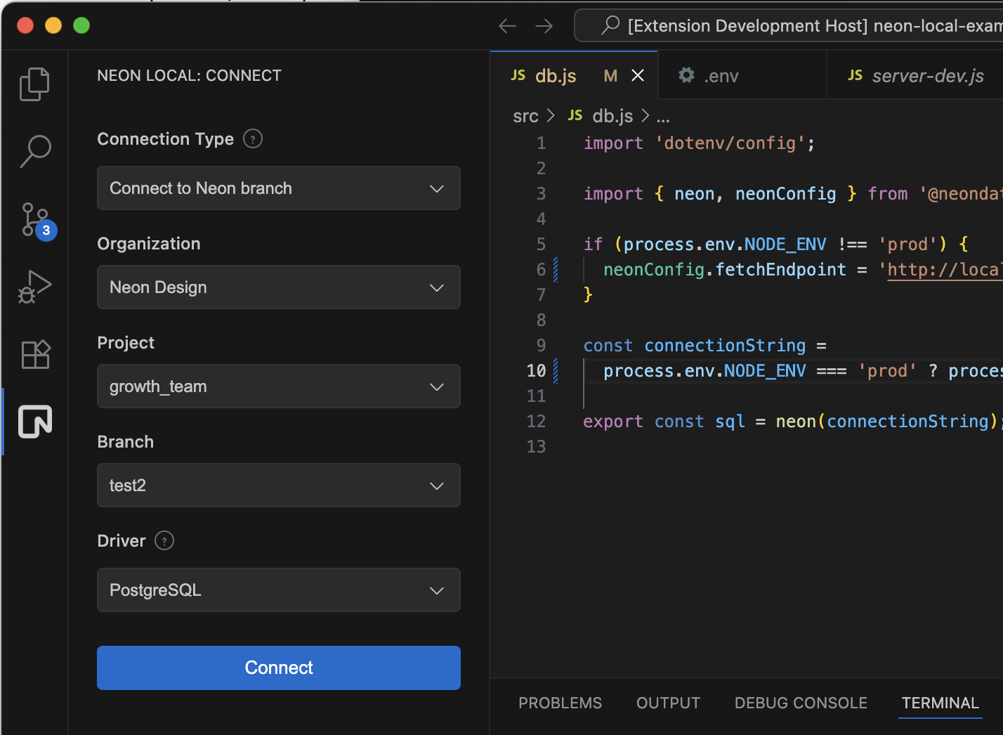Open the Run and Debug view
The image size is (1003, 735).
[x=34, y=287]
